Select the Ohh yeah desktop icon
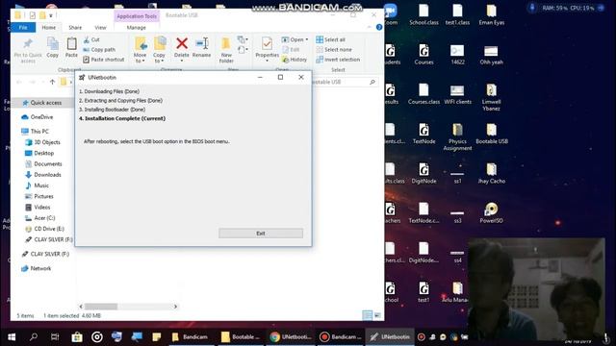 491,55
